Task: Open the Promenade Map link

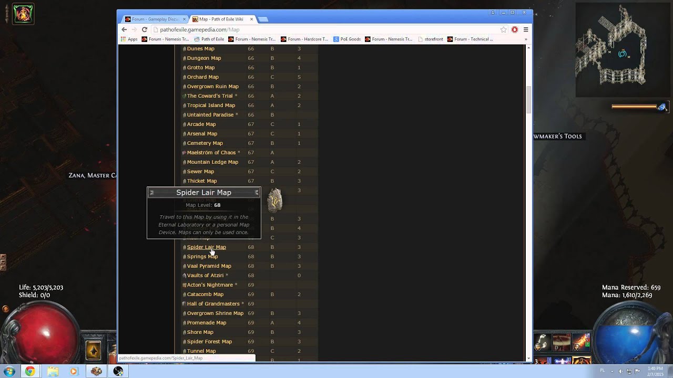Action: 207,323
